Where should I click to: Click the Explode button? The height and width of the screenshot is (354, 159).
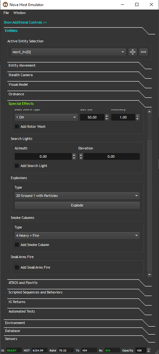pyautogui.click(x=77, y=205)
